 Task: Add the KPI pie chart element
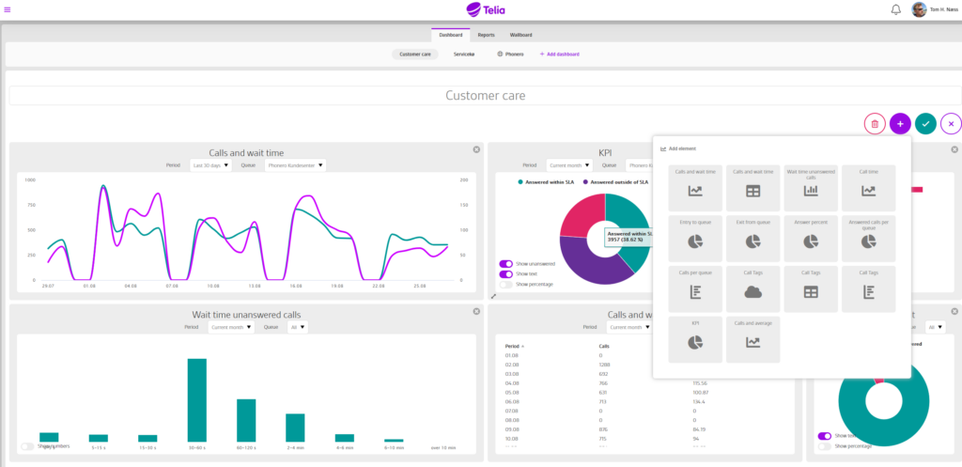coord(695,339)
